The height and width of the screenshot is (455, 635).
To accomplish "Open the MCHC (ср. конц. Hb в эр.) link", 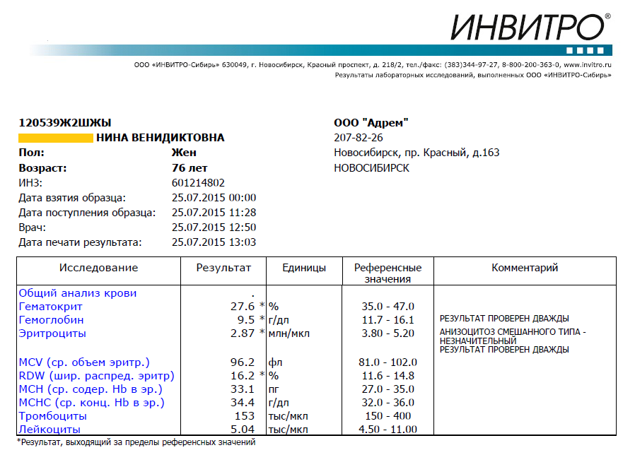I will [91, 403].
